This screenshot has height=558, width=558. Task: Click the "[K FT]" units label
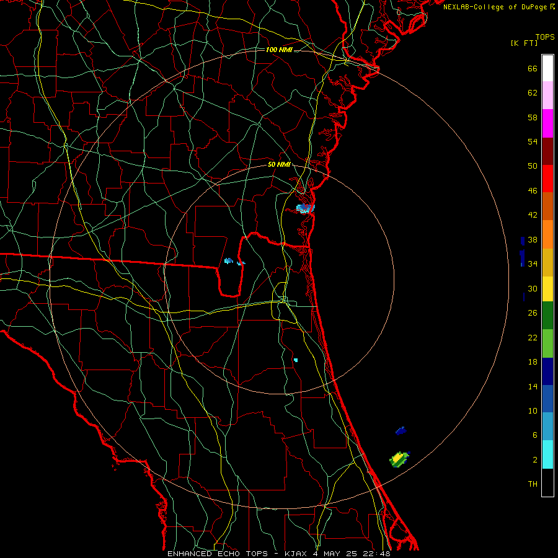pos(524,43)
